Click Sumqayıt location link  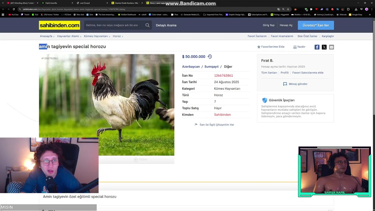pyautogui.click(x=212, y=67)
